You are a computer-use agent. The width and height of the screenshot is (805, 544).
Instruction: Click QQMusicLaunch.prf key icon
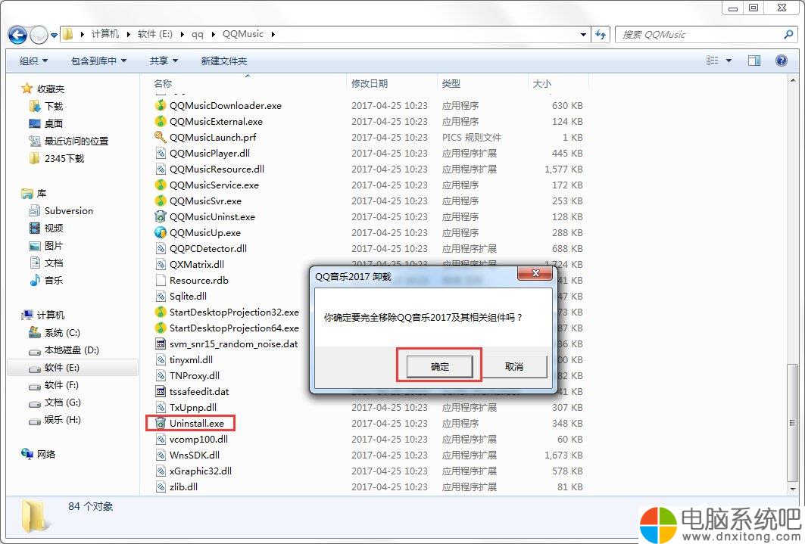[x=161, y=137]
